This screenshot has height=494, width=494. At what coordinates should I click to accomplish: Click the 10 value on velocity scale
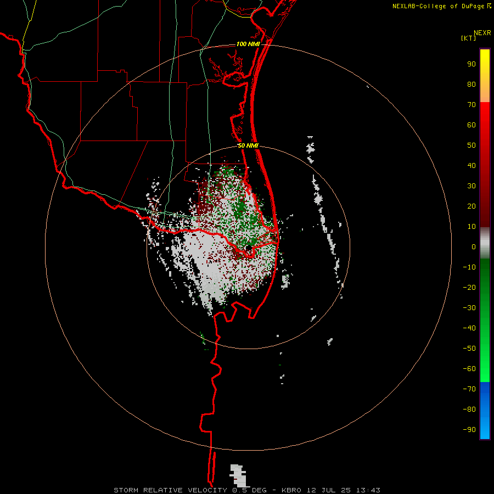coord(471,227)
